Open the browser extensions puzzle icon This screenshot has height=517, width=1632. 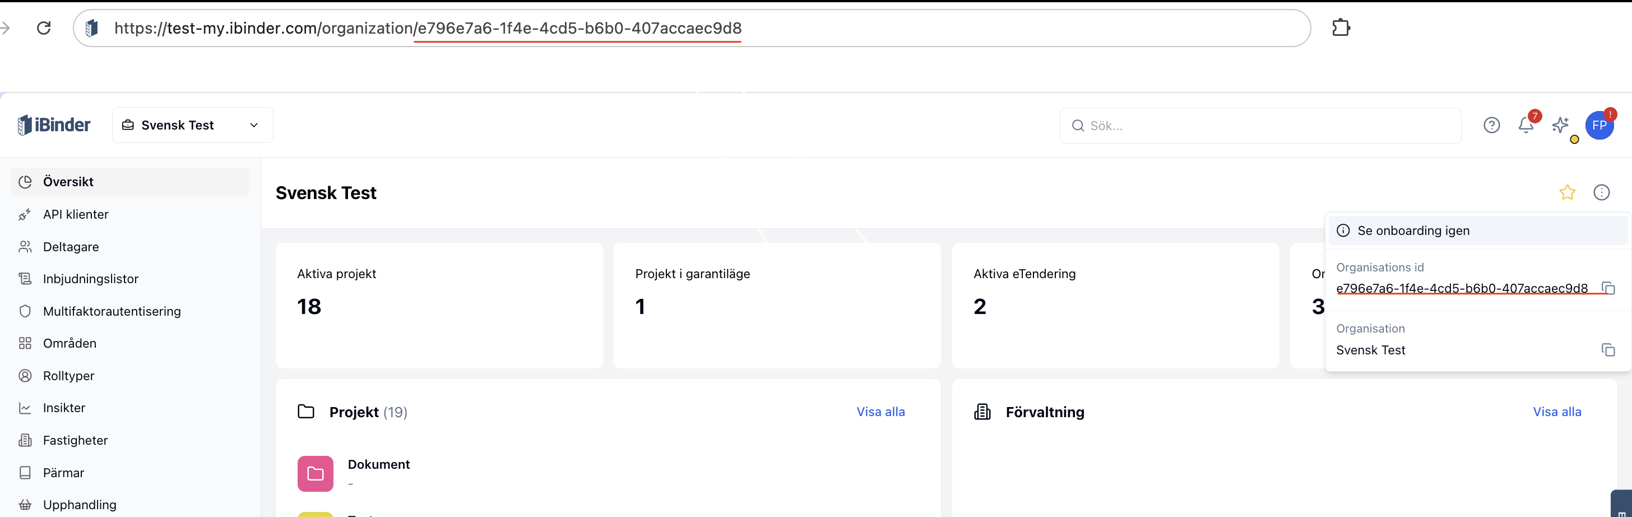pyautogui.click(x=1341, y=28)
